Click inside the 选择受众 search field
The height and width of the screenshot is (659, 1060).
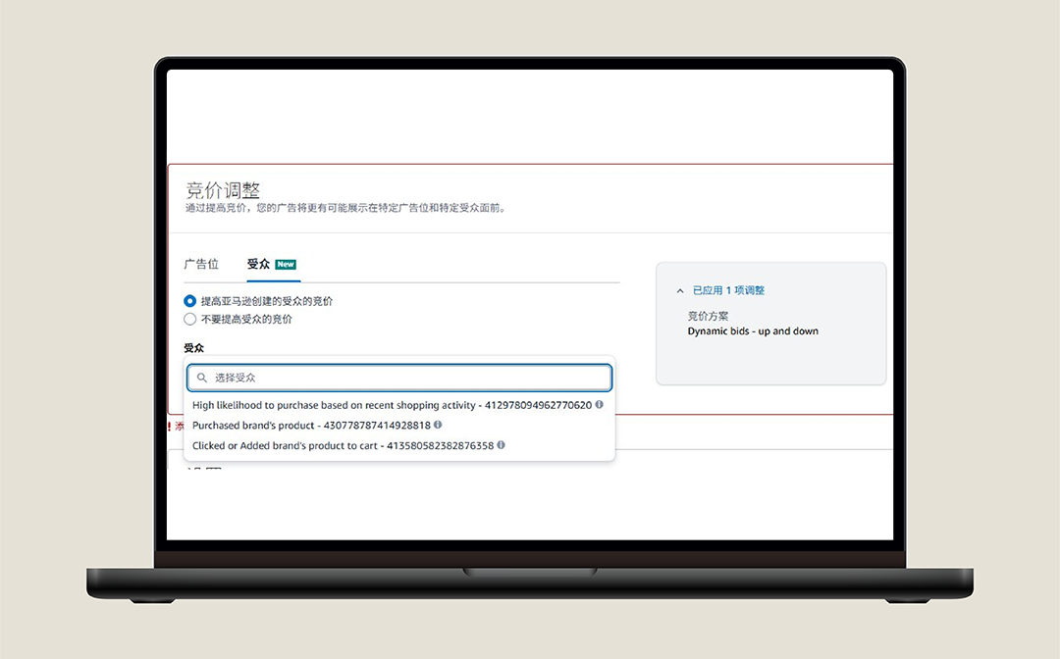point(393,377)
